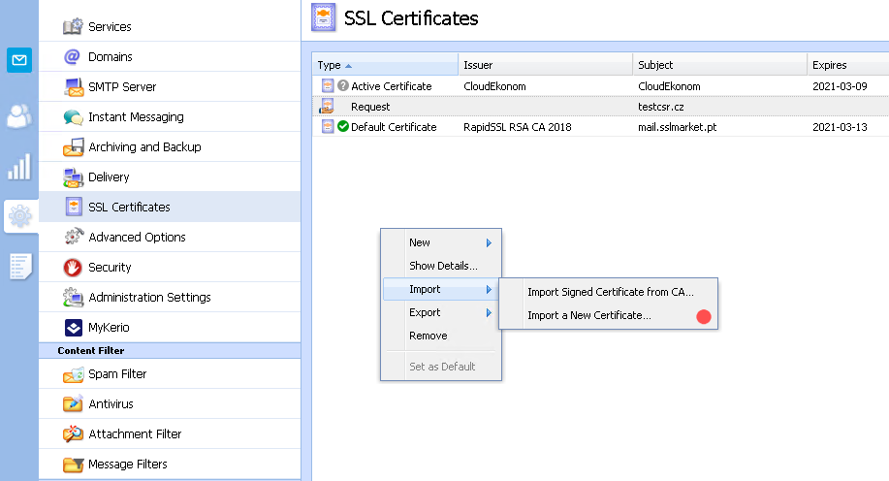This screenshot has width=889, height=481.
Task: Choose Show Details from context menu
Action: tap(441, 266)
